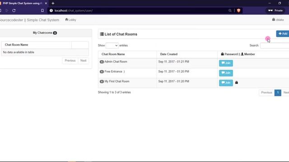Screen dimensions: 289x162
Task: Select the PHP Simple Chat System tab
Action: [23, 3]
